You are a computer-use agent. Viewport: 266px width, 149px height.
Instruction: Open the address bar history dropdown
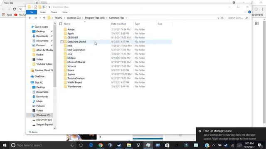[x=218, y=18]
